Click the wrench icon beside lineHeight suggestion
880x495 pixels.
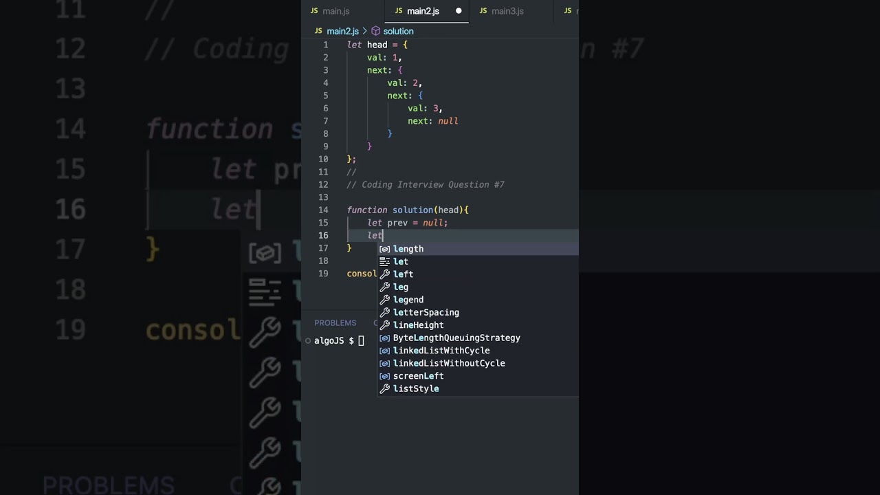click(x=385, y=325)
